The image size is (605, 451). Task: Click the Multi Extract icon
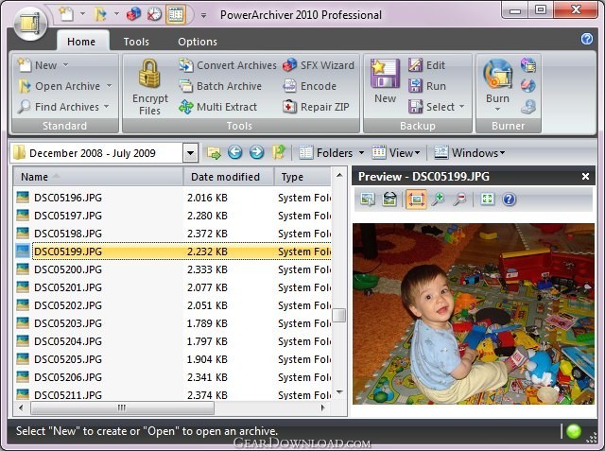pyautogui.click(x=186, y=107)
